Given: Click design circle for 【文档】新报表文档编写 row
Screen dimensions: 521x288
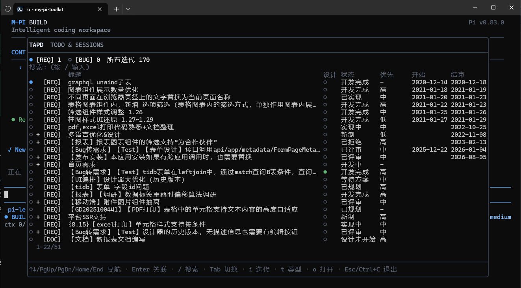Looking at the screenshot, I should pyautogui.click(x=325, y=240).
